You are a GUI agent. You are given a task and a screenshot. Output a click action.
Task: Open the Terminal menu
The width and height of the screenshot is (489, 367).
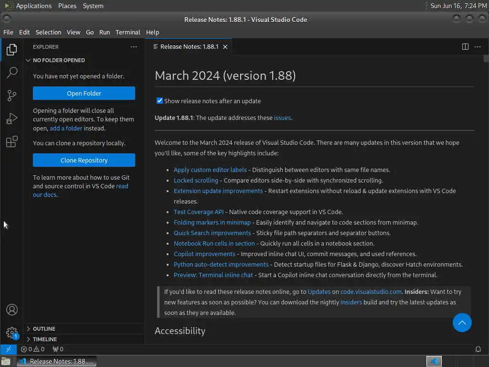click(x=128, y=32)
